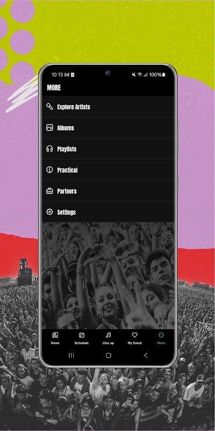The image size is (215, 431).
Task: Open the Partners menu entry
Action: point(108,191)
